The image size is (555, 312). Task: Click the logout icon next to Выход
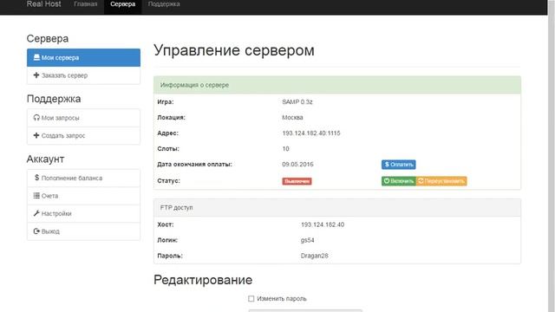point(36,231)
